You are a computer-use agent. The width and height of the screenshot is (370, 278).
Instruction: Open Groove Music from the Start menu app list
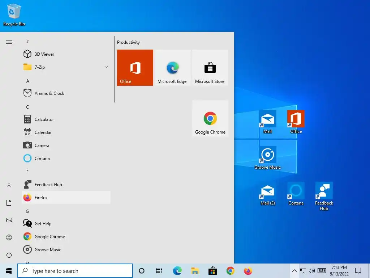[66, 250]
